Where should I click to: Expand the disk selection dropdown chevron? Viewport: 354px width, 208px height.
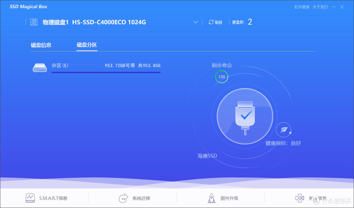tap(195, 22)
